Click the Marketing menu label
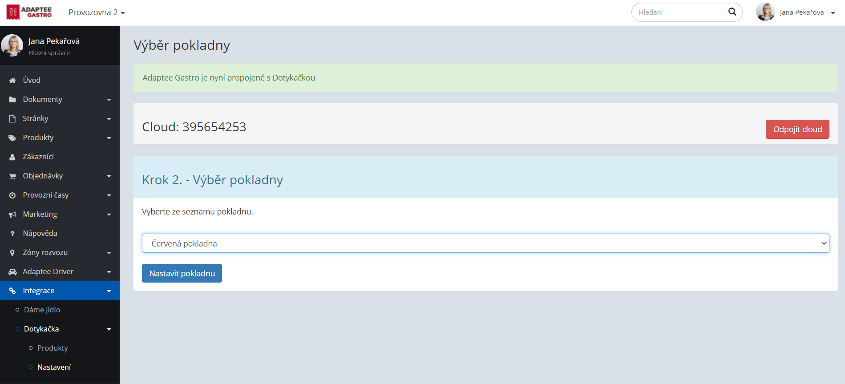The width and height of the screenshot is (845, 384). coord(40,214)
